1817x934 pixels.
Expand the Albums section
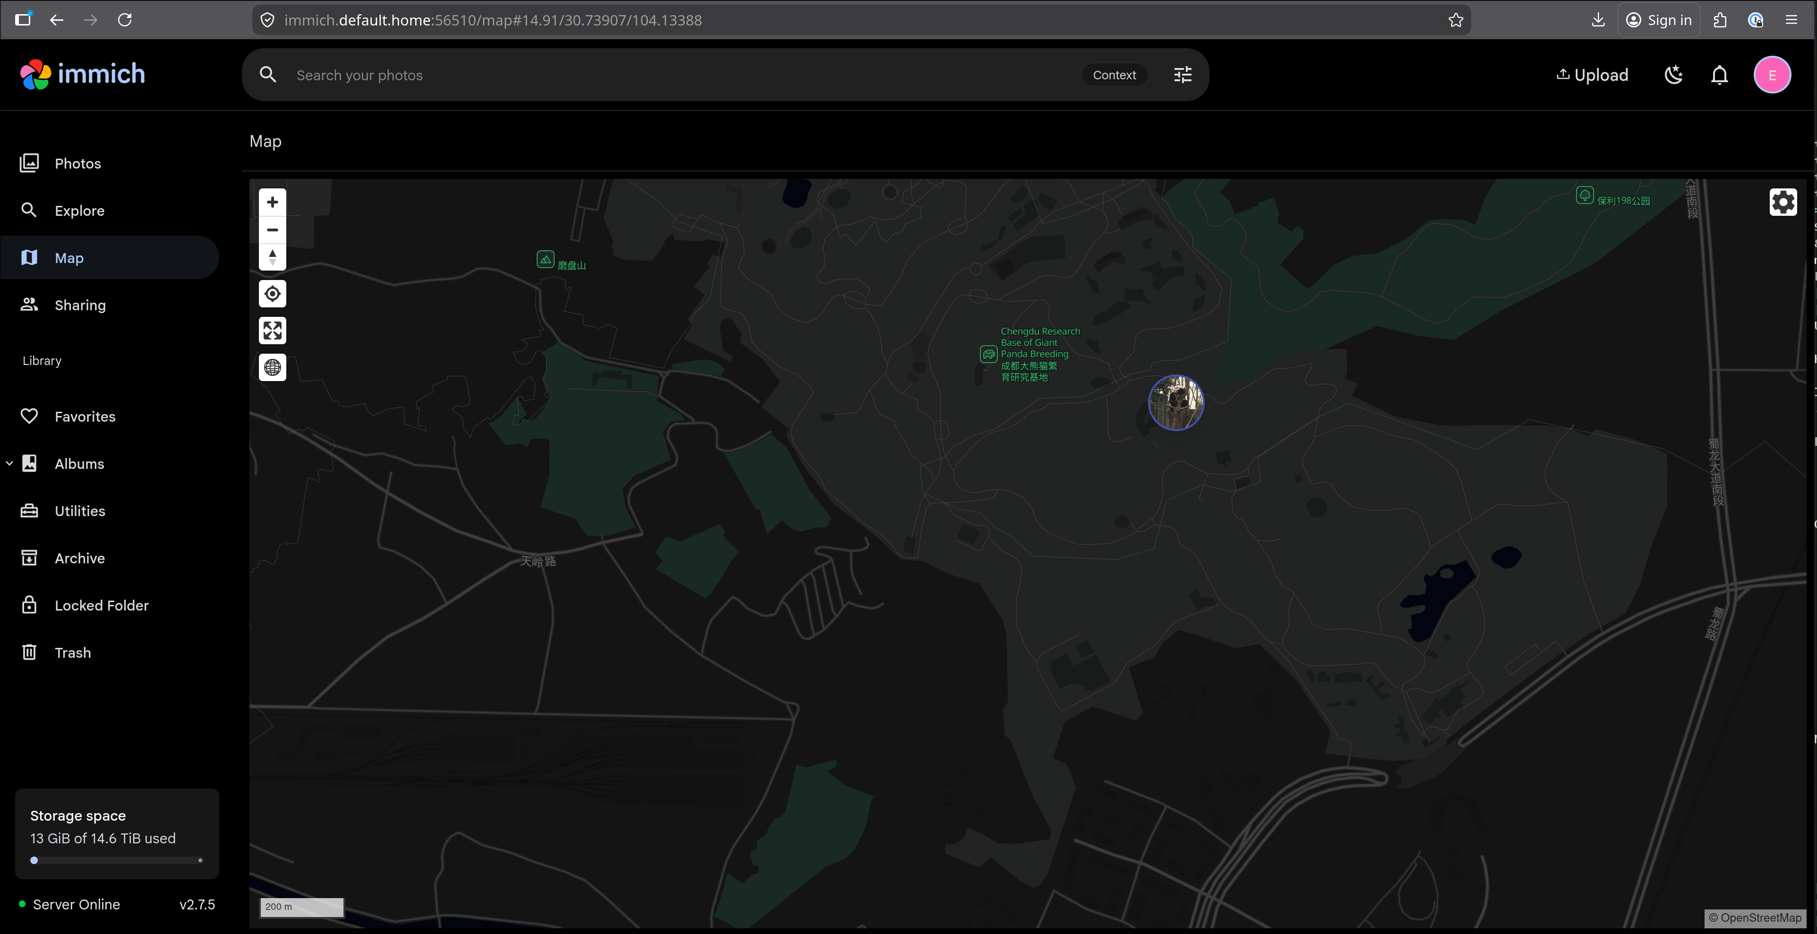[x=10, y=464]
